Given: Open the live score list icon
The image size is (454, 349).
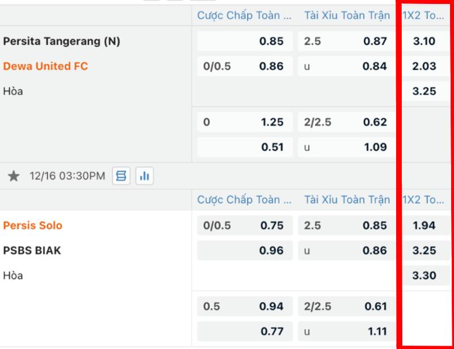Looking at the screenshot, I should click(x=121, y=176).
